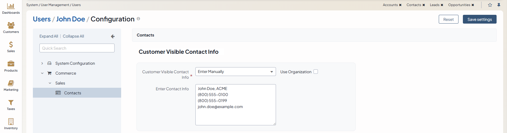Click the Expand All link

49,36
